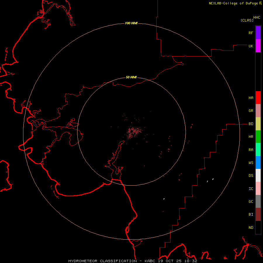Click the purple RF color swatch
This screenshot has width=263, height=263.
[258, 33]
